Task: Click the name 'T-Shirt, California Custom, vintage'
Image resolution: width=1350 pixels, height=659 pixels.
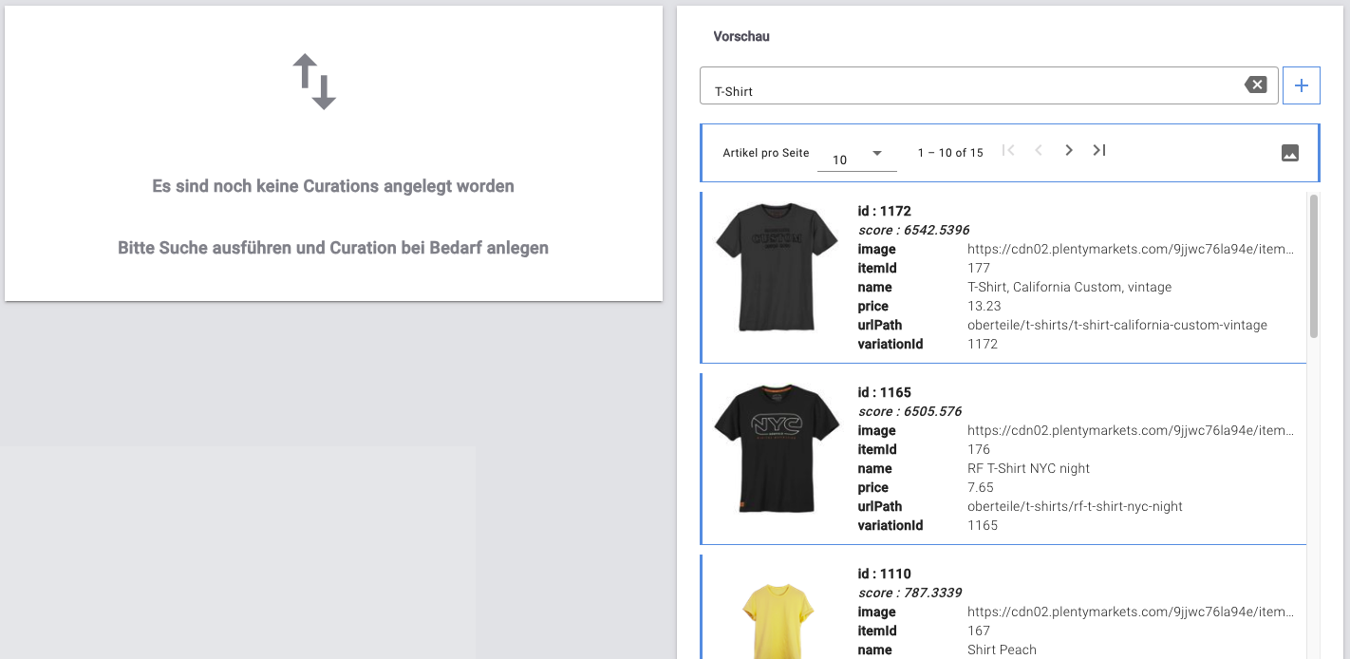Action: coord(1069,287)
